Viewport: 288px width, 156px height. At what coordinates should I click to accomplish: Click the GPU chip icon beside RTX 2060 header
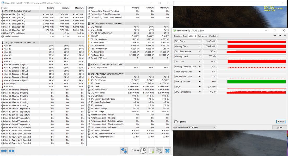point(89,74)
